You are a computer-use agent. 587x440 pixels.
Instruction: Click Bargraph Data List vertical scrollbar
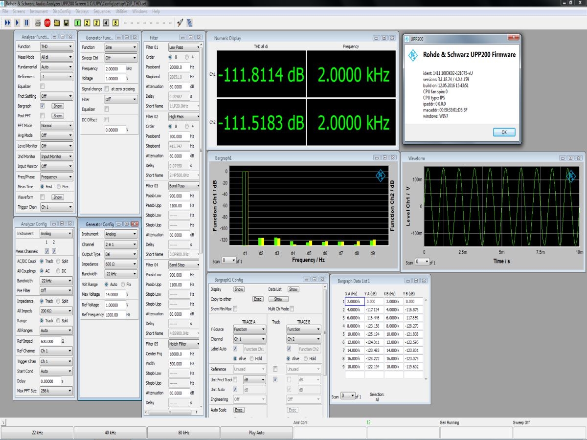coord(426,338)
